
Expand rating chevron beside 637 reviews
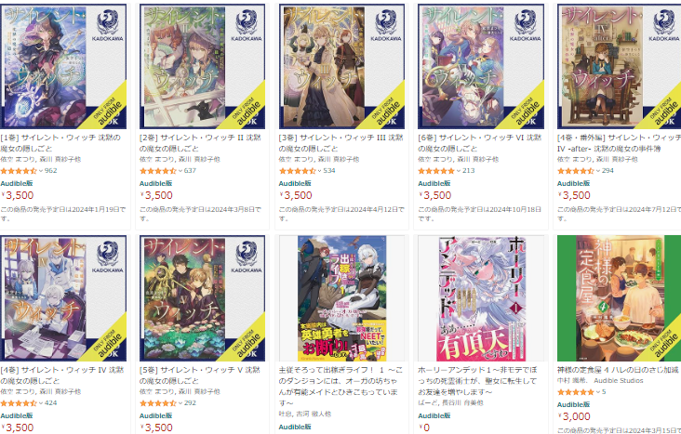pyautogui.click(x=180, y=171)
